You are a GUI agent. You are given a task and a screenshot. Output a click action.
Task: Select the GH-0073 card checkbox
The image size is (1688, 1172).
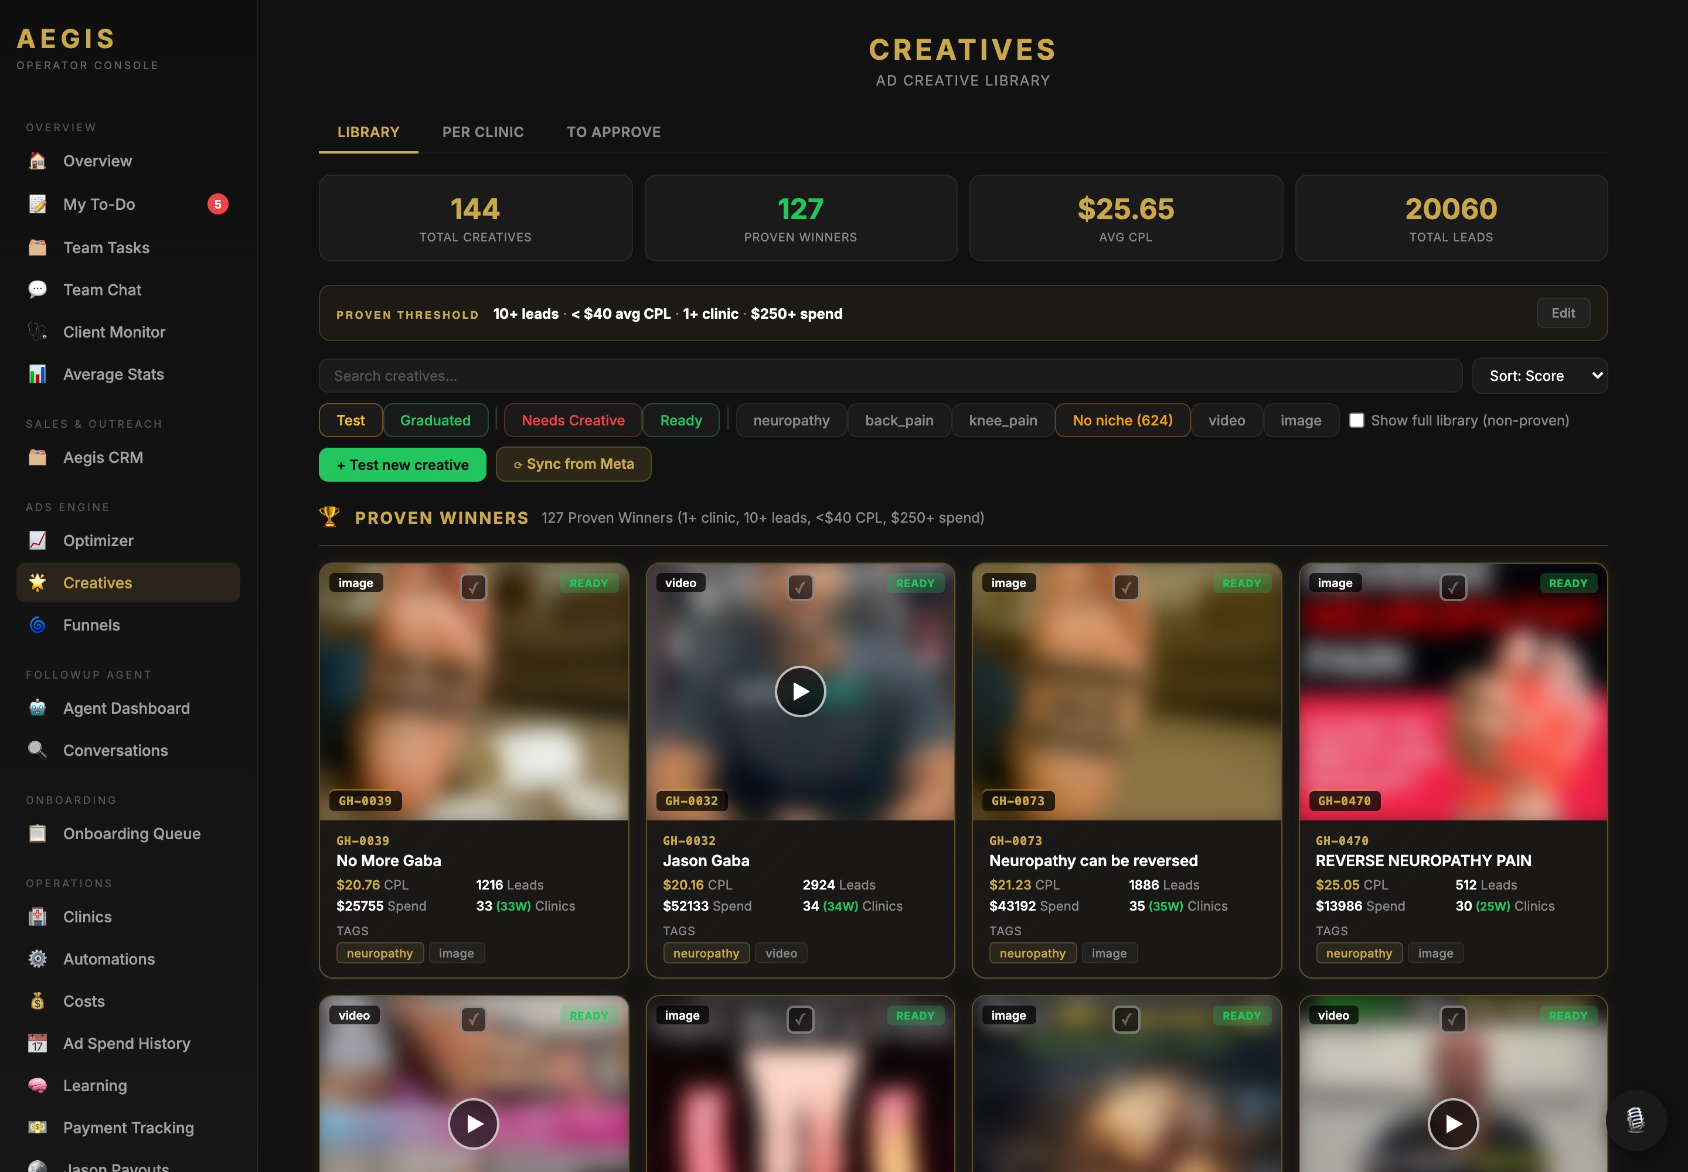[x=1126, y=587]
